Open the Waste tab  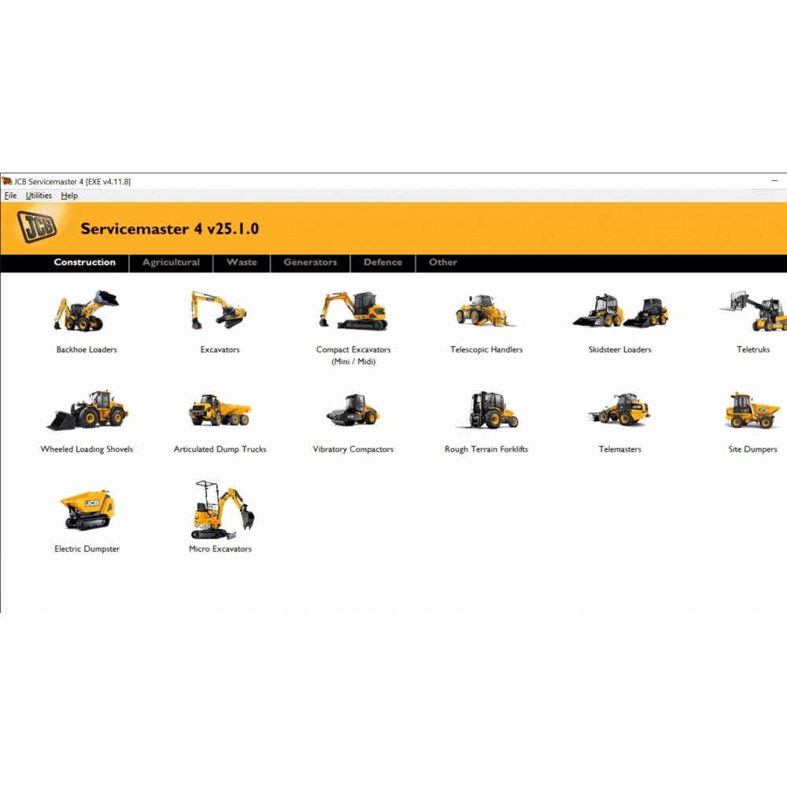[x=242, y=263]
